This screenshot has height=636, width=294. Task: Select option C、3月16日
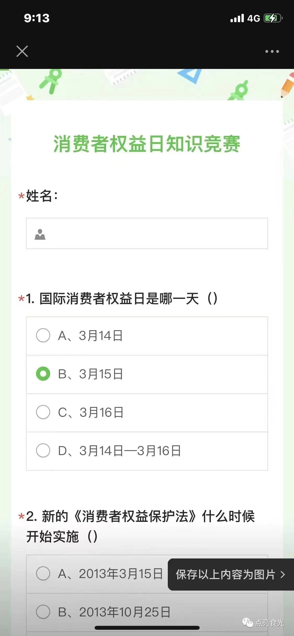coord(43,412)
